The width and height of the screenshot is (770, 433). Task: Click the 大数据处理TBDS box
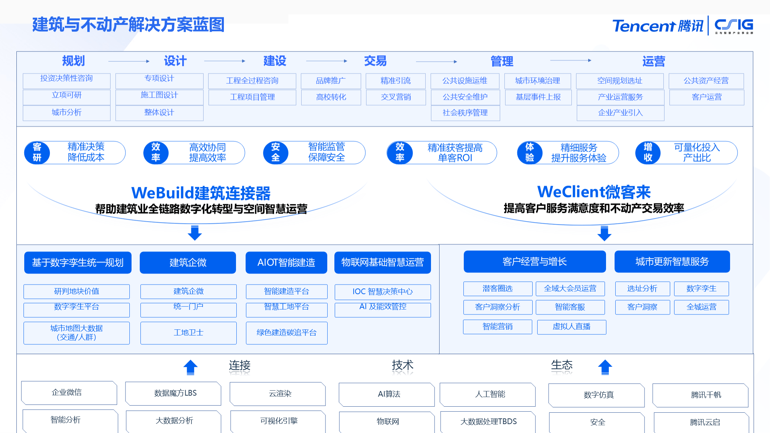point(488,422)
